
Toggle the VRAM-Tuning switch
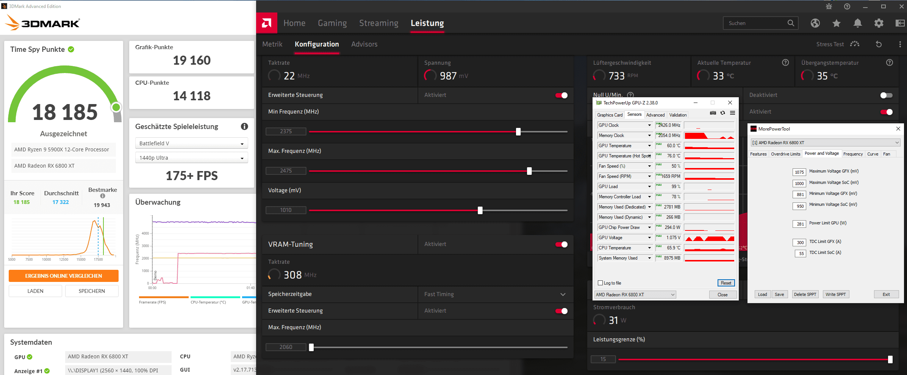561,244
